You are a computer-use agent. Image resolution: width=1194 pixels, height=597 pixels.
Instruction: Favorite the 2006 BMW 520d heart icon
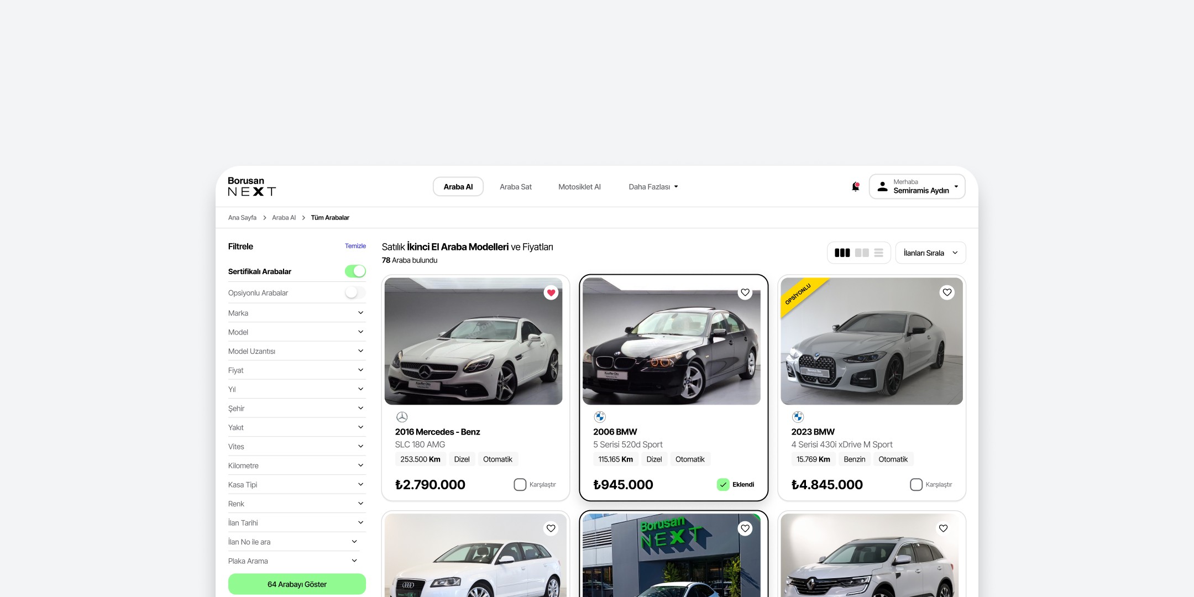coord(745,293)
